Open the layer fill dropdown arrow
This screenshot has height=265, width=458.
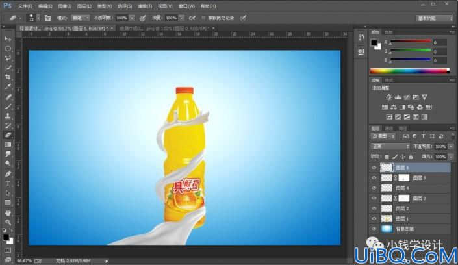[451, 157]
